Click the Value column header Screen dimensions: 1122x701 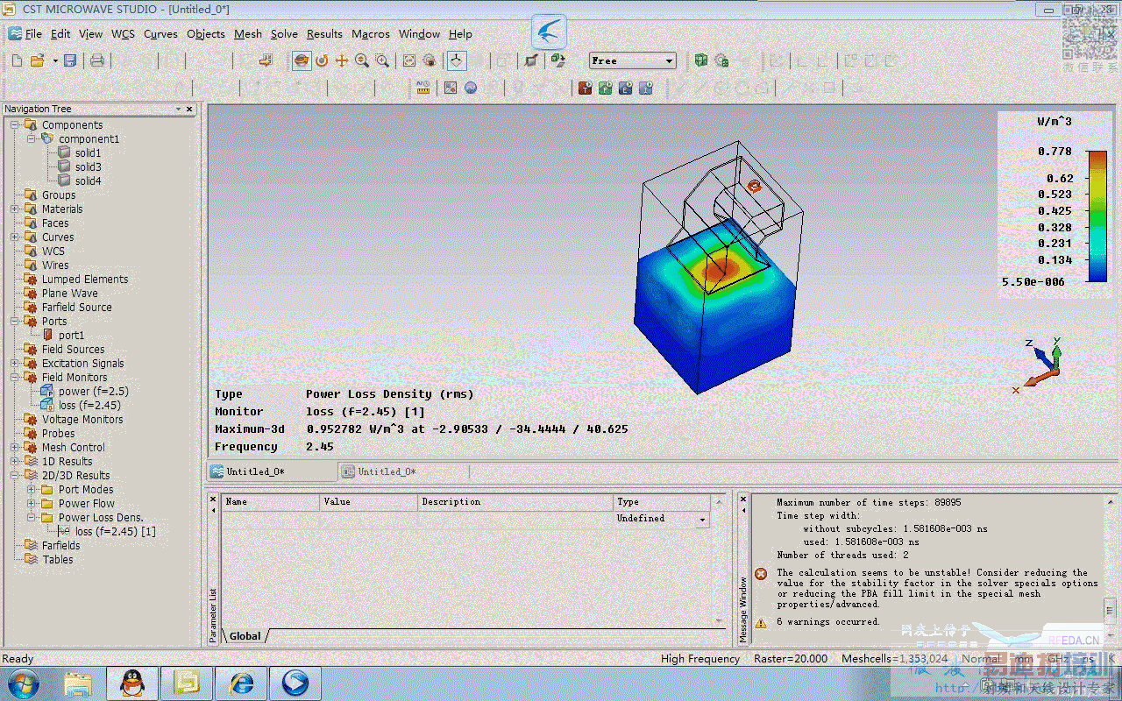point(369,502)
